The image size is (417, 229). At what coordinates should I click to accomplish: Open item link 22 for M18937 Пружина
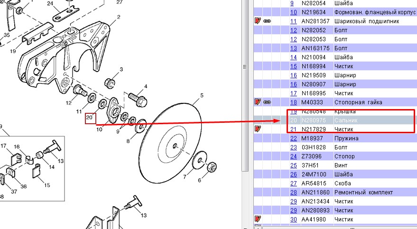(x=293, y=138)
